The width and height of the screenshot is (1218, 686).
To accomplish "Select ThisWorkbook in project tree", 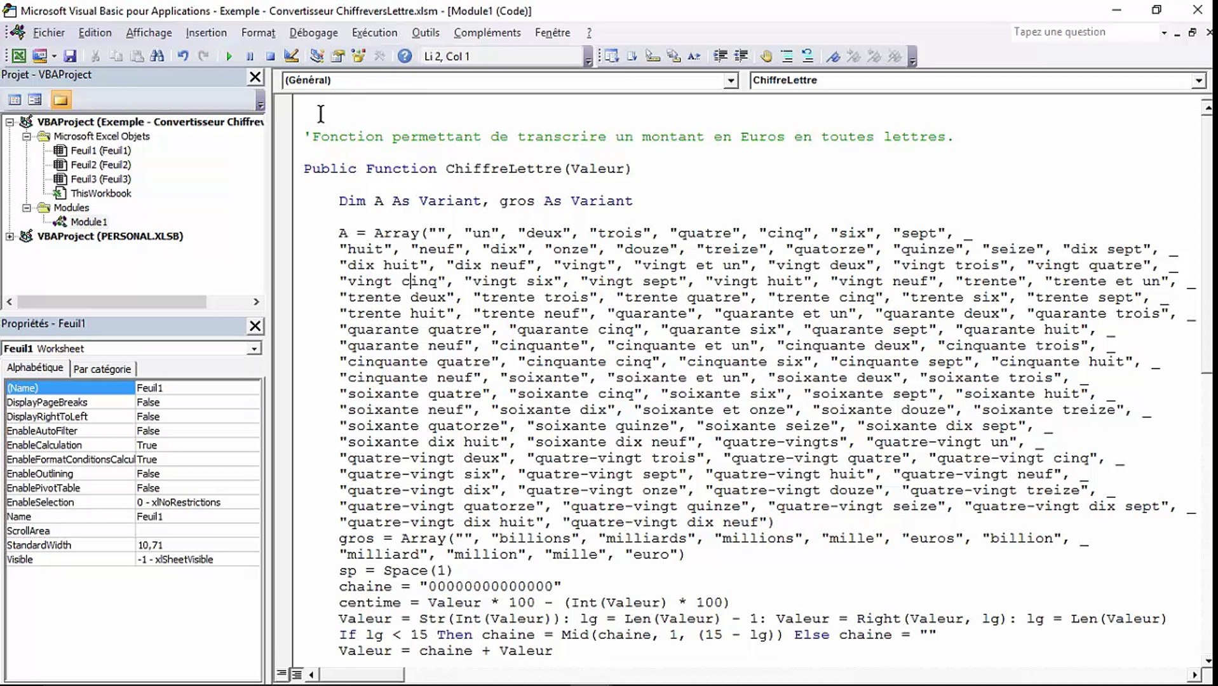I will click(x=100, y=193).
